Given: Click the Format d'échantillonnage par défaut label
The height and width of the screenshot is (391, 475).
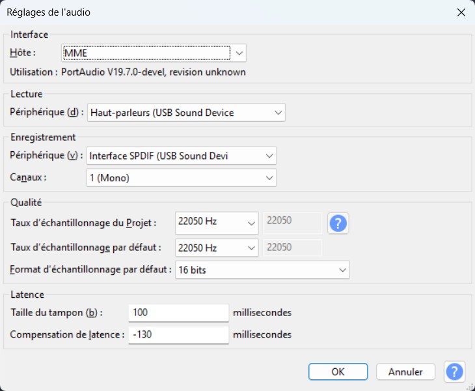Looking at the screenshot, I should [x=91, y=270].
